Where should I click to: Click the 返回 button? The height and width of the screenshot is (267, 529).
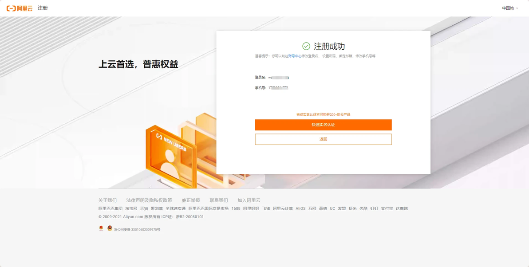coord(323,139)
